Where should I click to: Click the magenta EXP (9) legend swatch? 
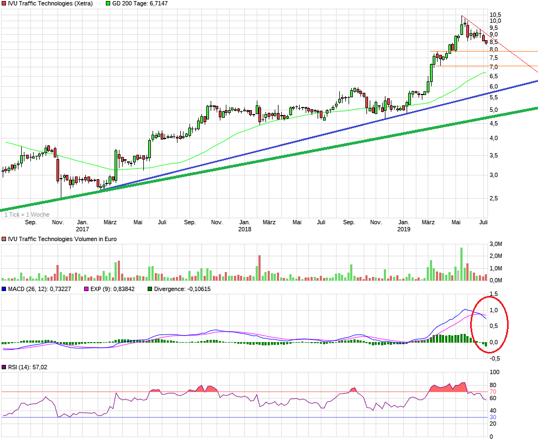coord(86,289)
